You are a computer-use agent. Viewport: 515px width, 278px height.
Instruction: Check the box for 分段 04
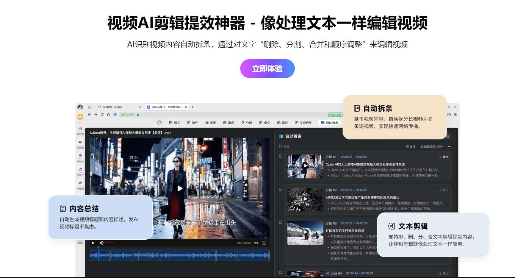coord(280,272)
